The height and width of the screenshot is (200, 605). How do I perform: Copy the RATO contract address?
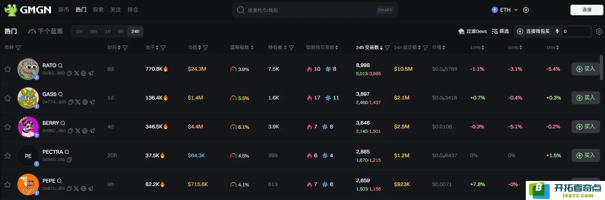tap(69, 73)
